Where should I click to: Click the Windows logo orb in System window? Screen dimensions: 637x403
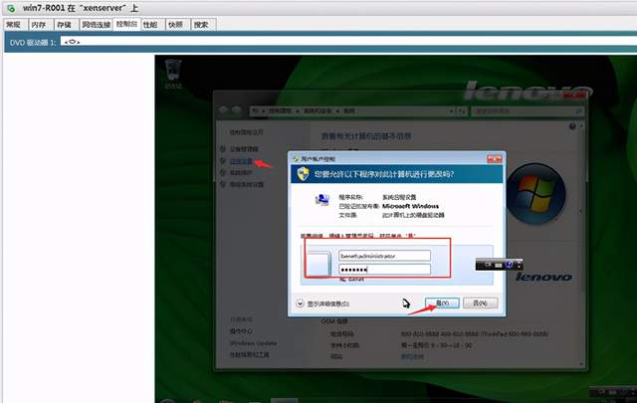click(x=535, y=194)
